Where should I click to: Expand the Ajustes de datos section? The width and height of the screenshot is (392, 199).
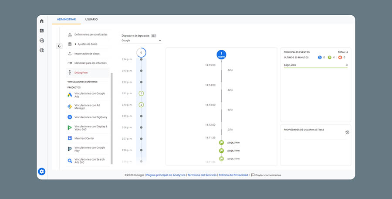85,44
